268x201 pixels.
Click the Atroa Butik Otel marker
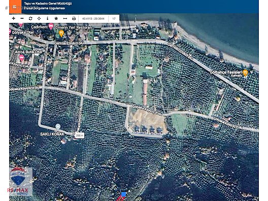click(21, 58)
